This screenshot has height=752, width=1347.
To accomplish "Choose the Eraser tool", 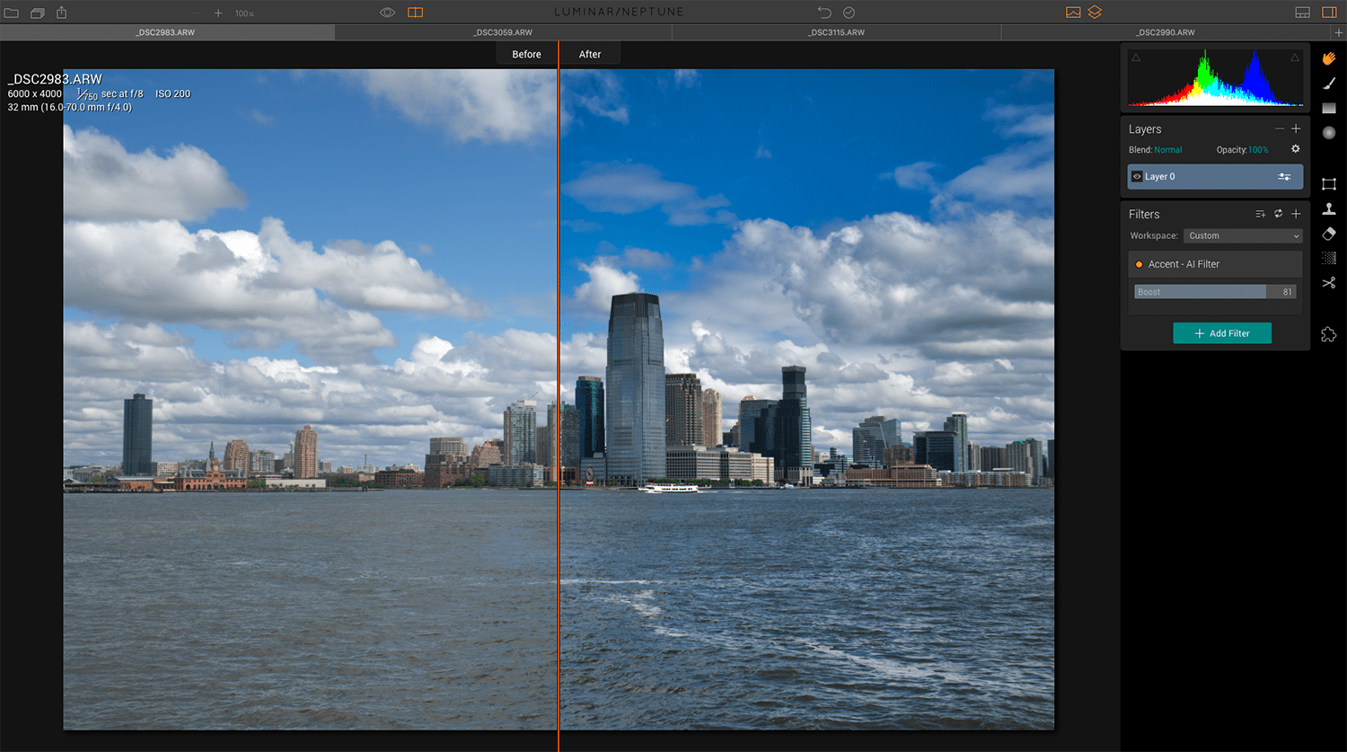I will coord(1329,234).
